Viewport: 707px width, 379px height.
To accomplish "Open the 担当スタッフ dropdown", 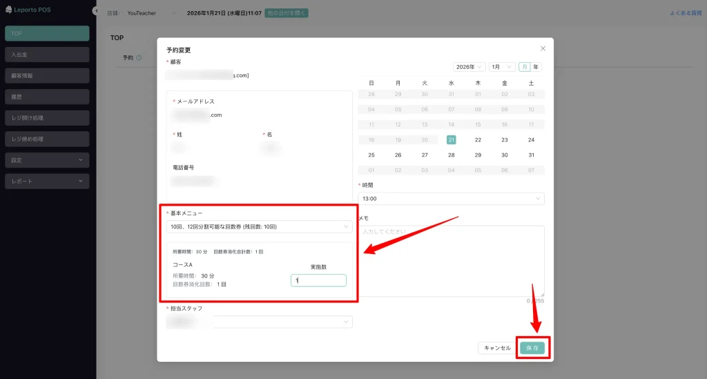I will point(259,322).
